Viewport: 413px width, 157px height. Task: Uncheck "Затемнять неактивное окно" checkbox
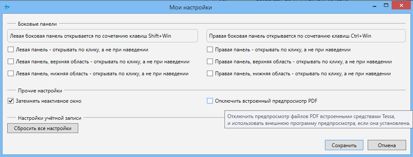coord(11,101)
